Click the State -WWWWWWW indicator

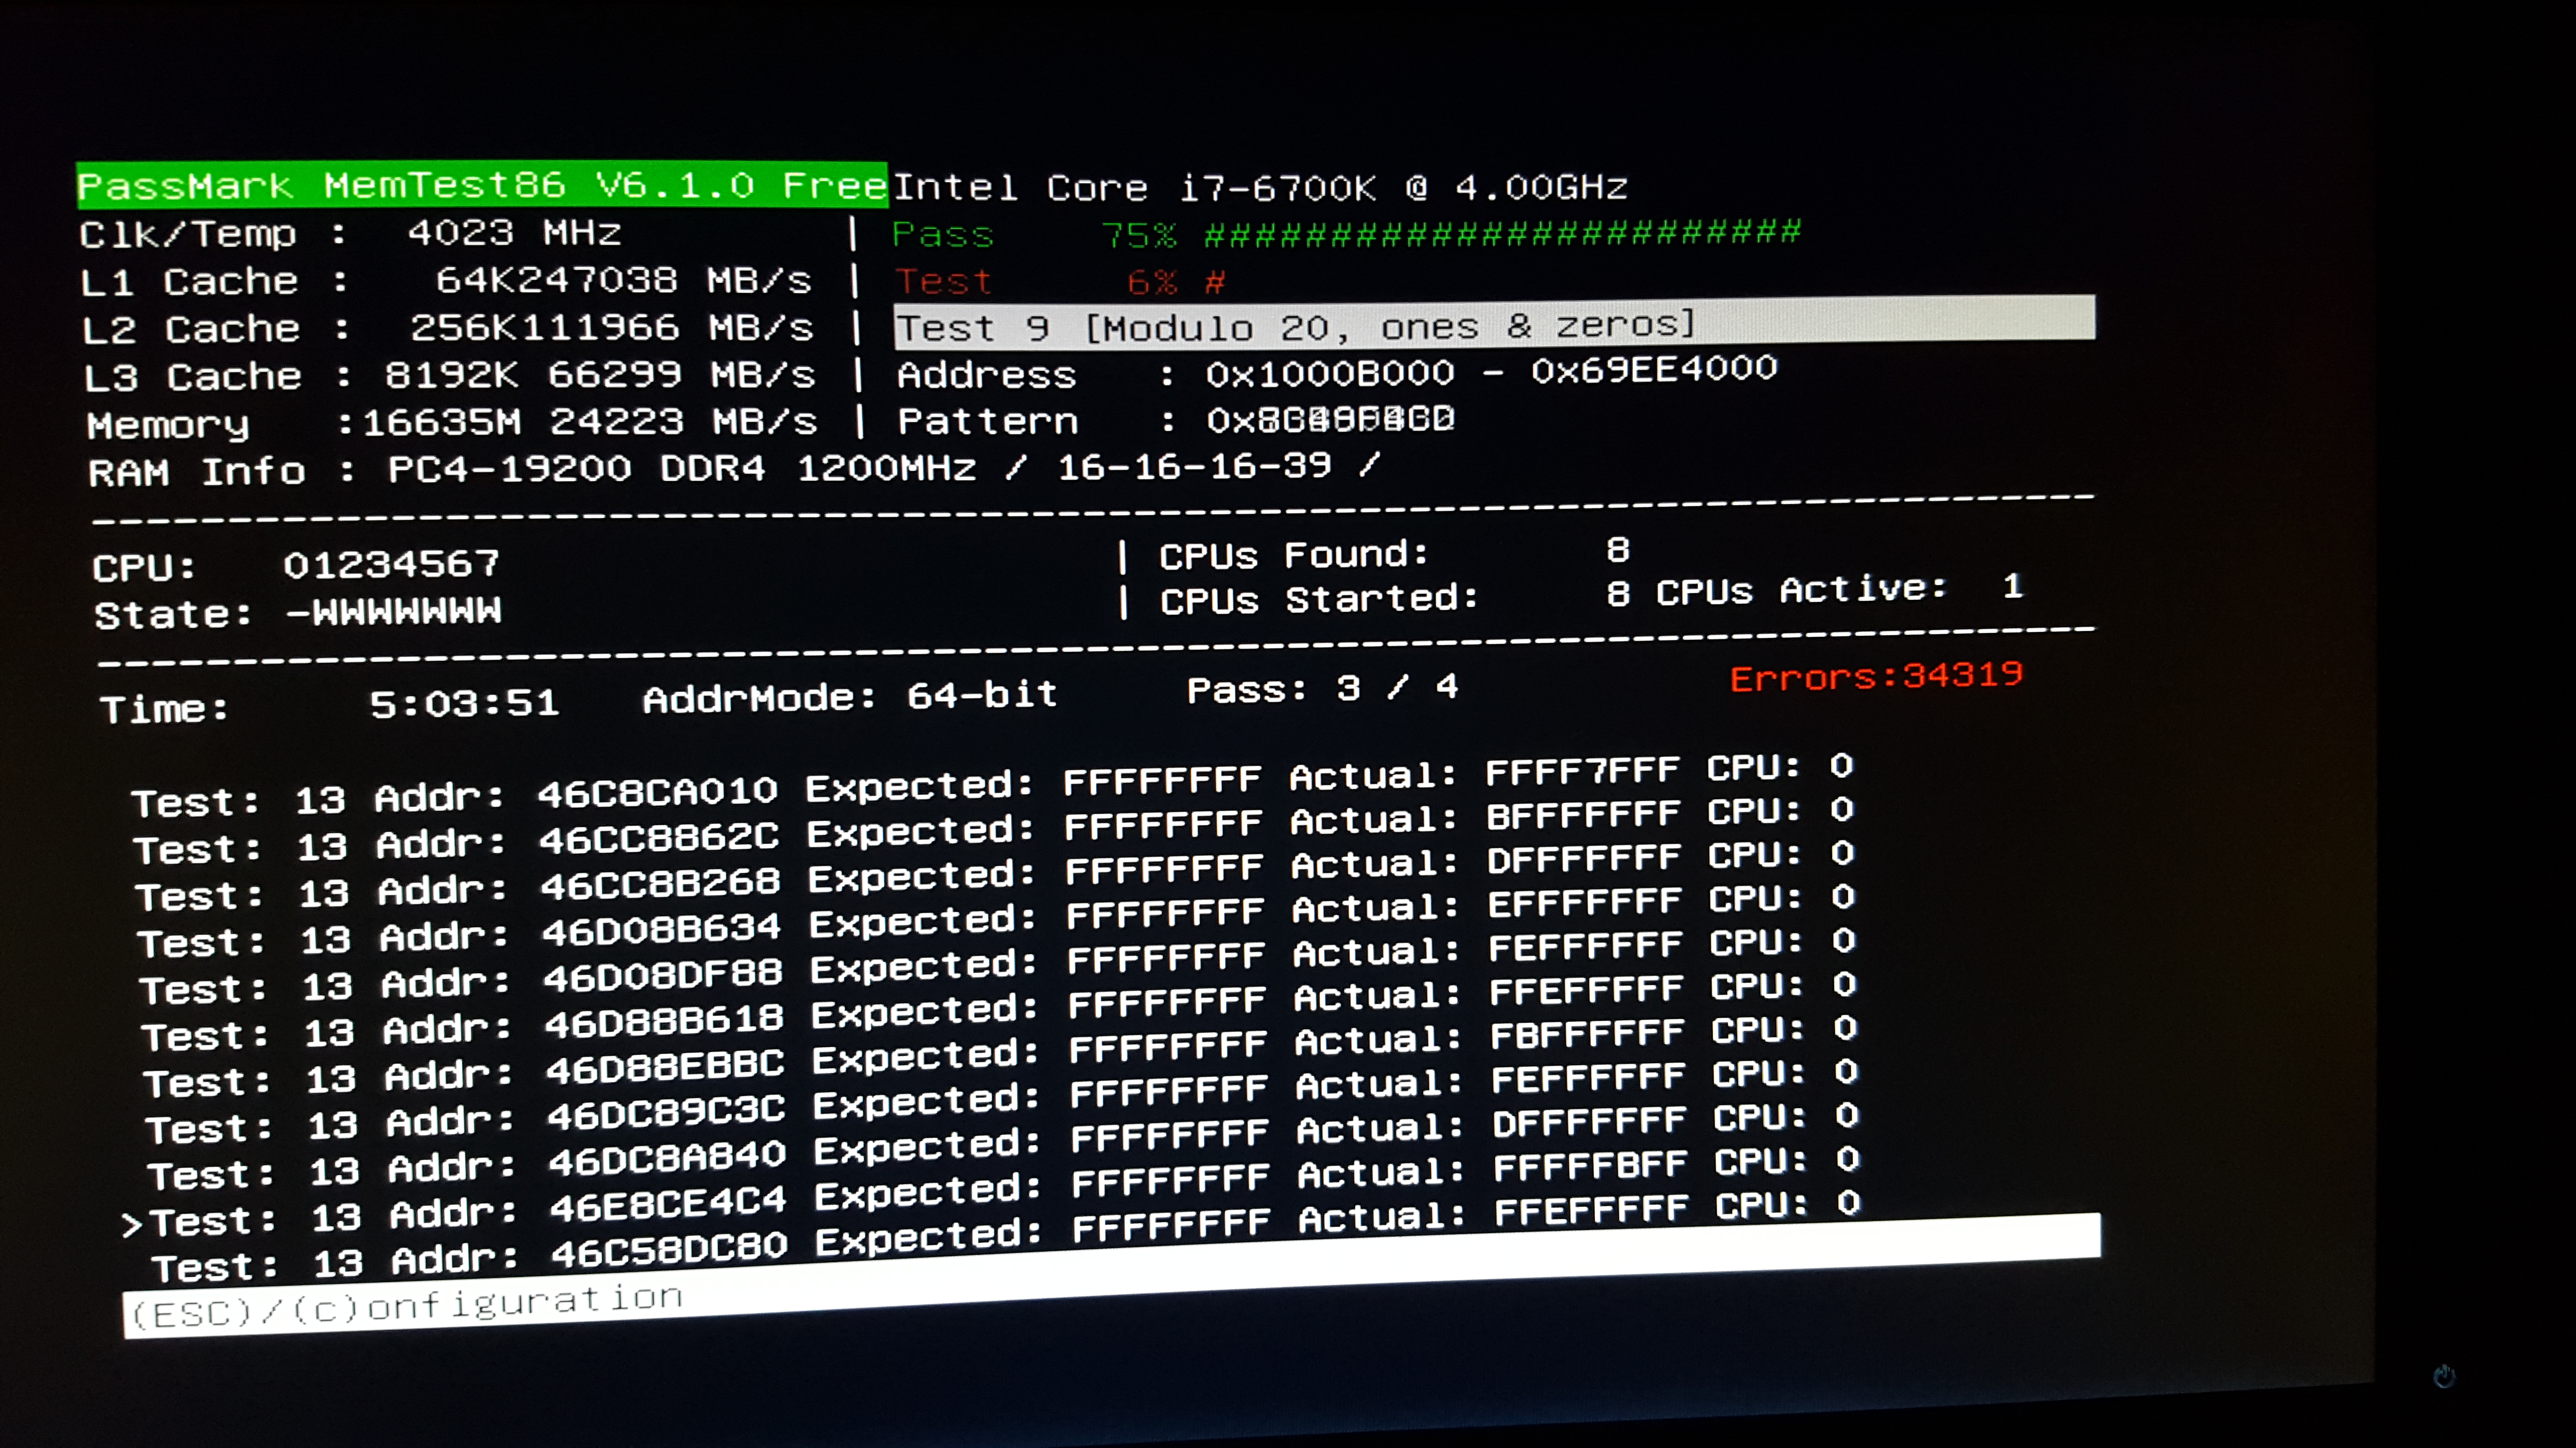pyautogui.click(x=298, y=613)
